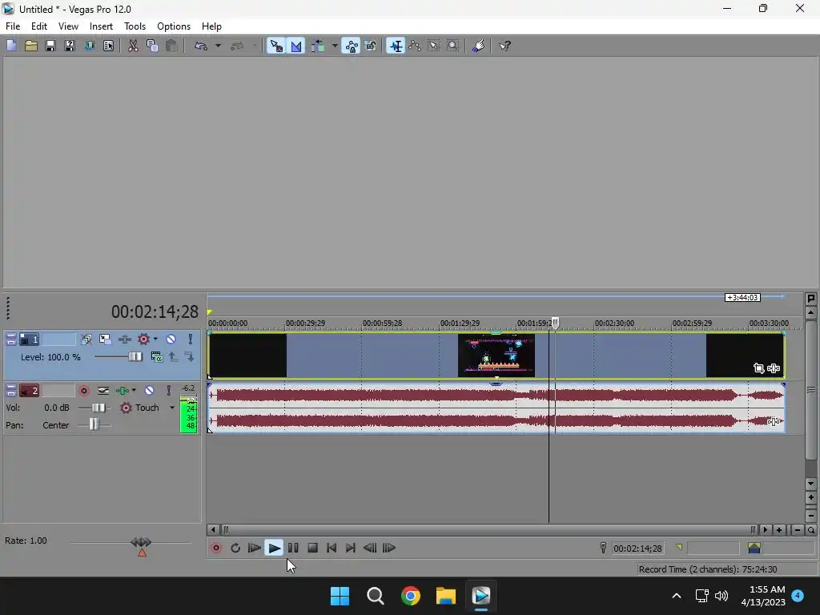Select the Normal edit tool
The image size is (820, 615).
pos(396,46)
